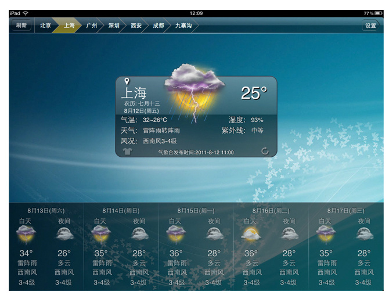The image size is (389, 302).
Task: Click the 8月16日(周二) forecast header
Action: (x=271, y=211)
